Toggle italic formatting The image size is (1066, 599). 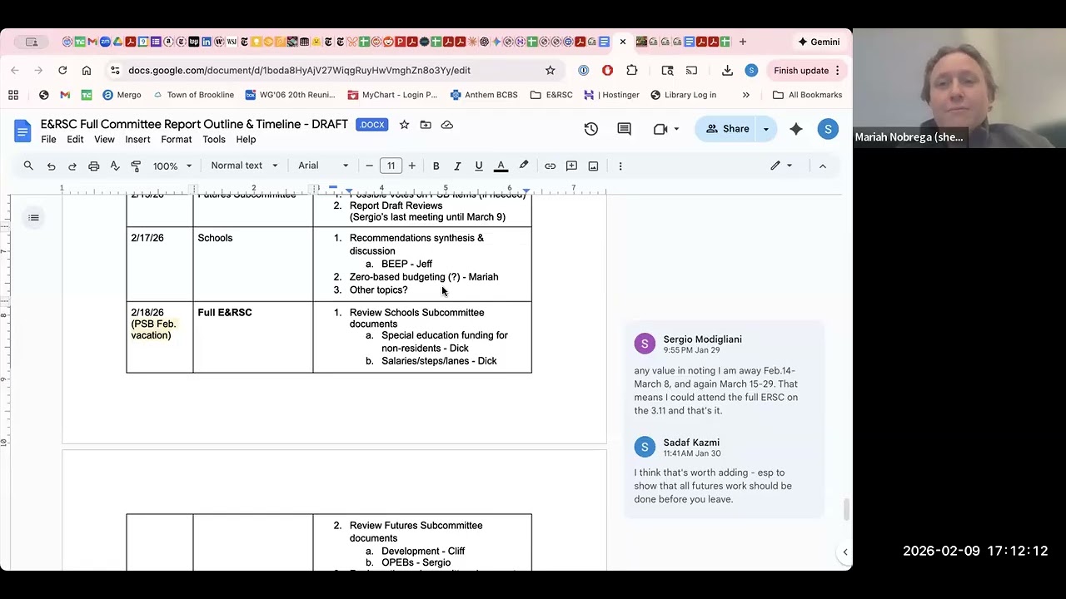[x=457, y=166]
